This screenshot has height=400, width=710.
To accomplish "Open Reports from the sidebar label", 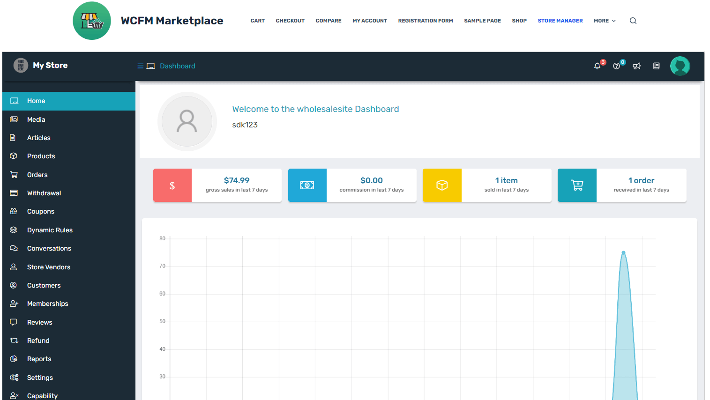I will [x=39, y=359].
